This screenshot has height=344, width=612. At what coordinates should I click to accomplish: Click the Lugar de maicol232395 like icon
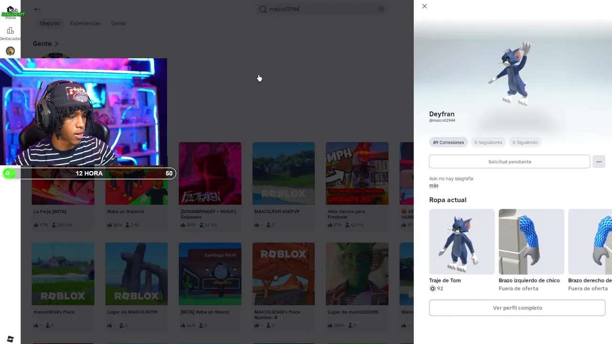[x=330, y=325]
